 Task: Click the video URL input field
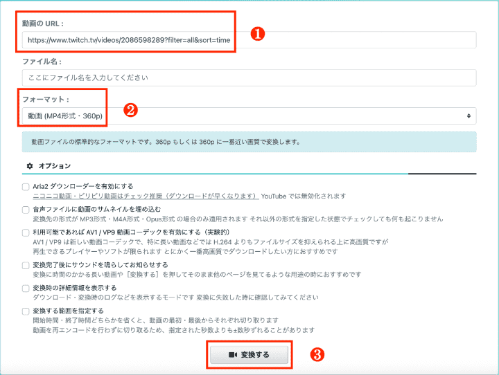248,40
